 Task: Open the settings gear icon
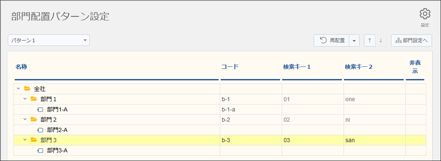tap(425, 14)
